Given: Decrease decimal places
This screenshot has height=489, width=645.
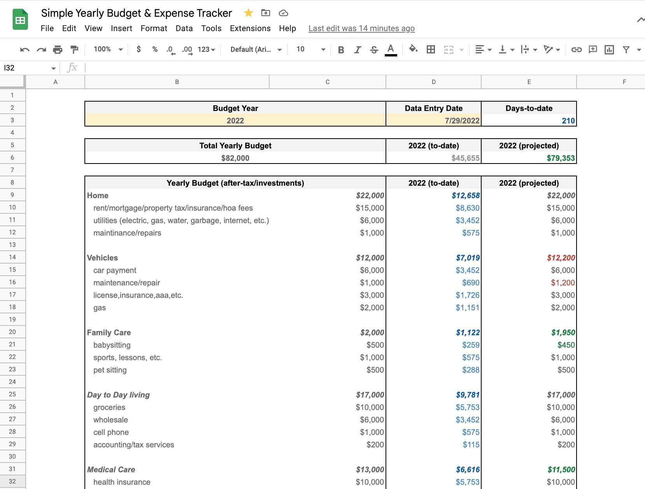Looking at the screenshot, I should tap(170, 49).
